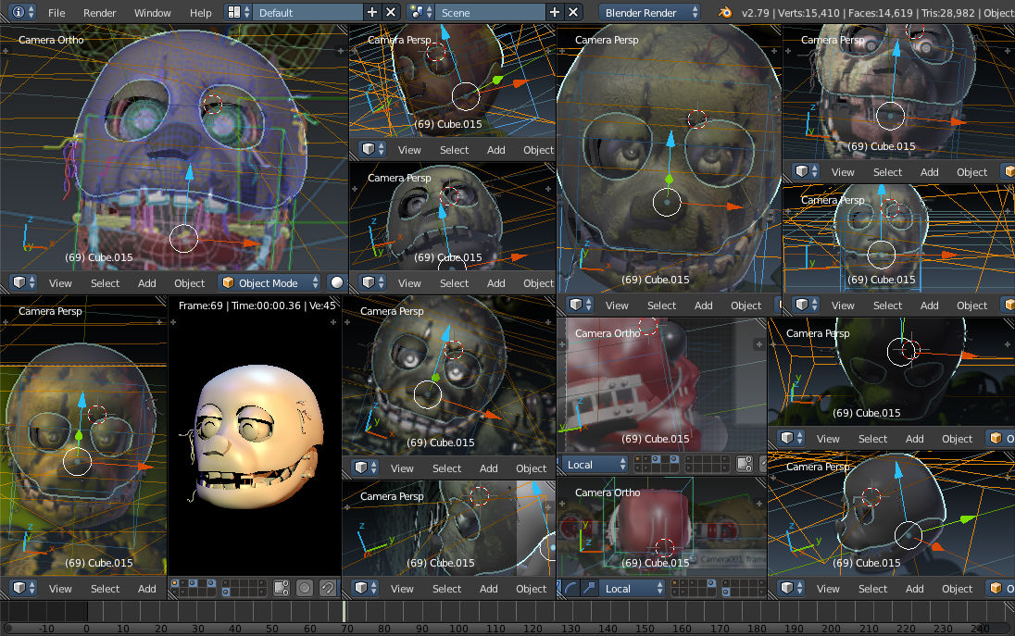Open the editor type selector of the purple skull viewport
Screen dimensions: 1015x636
[x=24, y=282]
